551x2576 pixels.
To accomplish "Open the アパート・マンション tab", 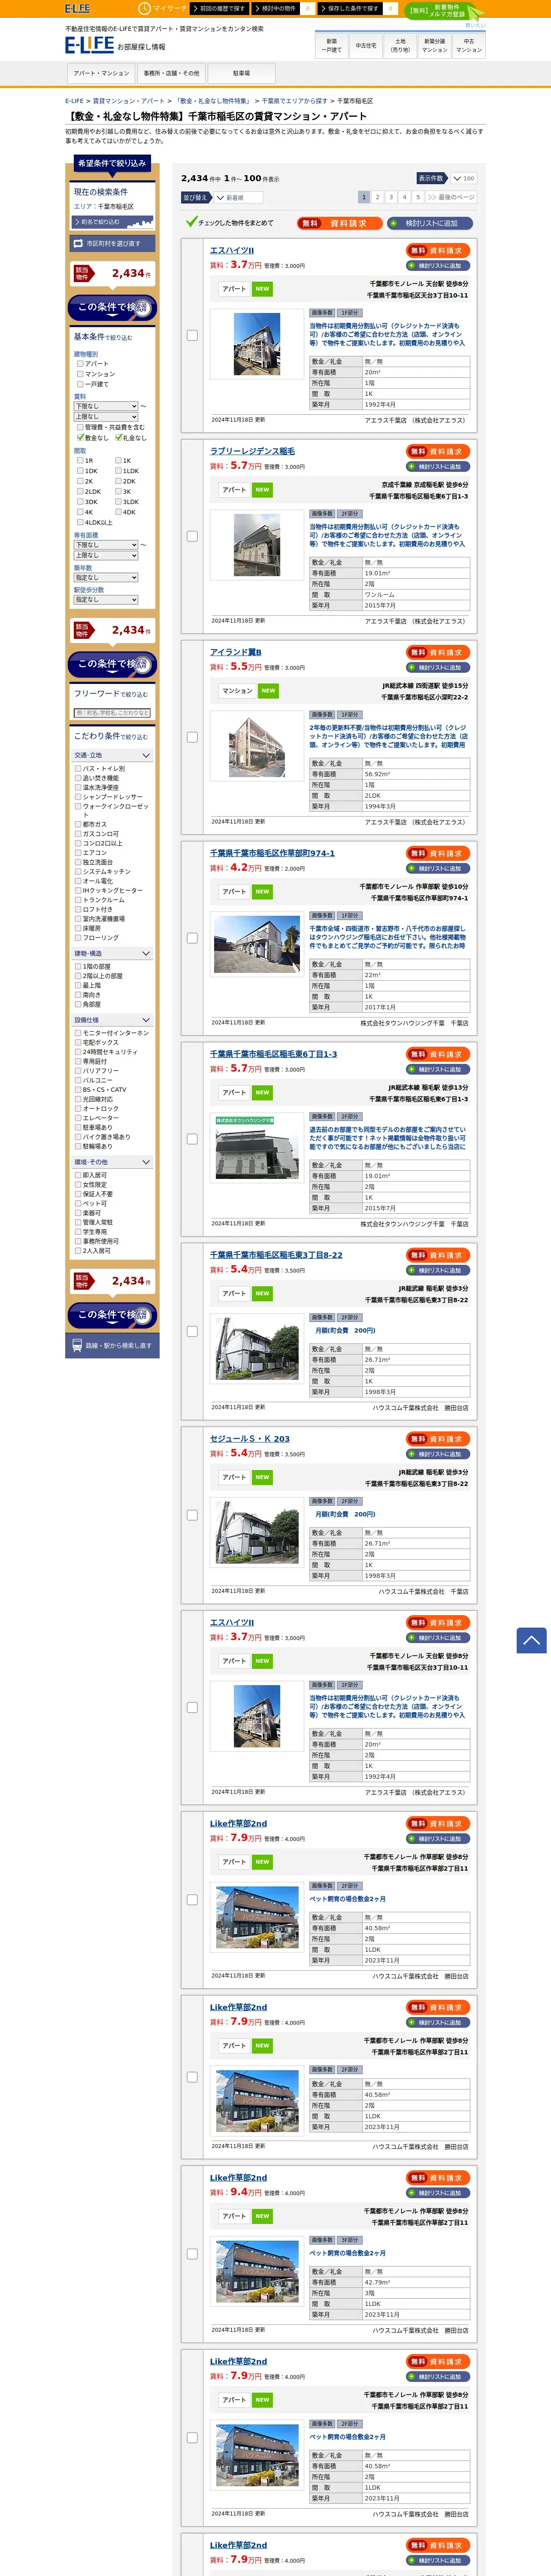I will pos(101,73).
